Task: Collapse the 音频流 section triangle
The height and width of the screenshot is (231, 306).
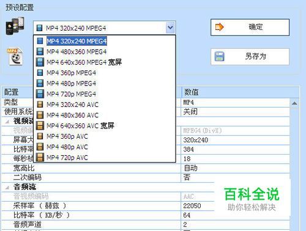Action: pyautogui.click(x=7, y=187)
